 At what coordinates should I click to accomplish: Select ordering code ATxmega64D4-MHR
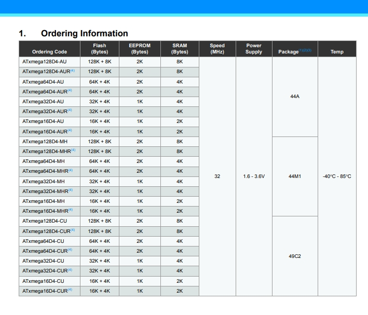[45, 171]
